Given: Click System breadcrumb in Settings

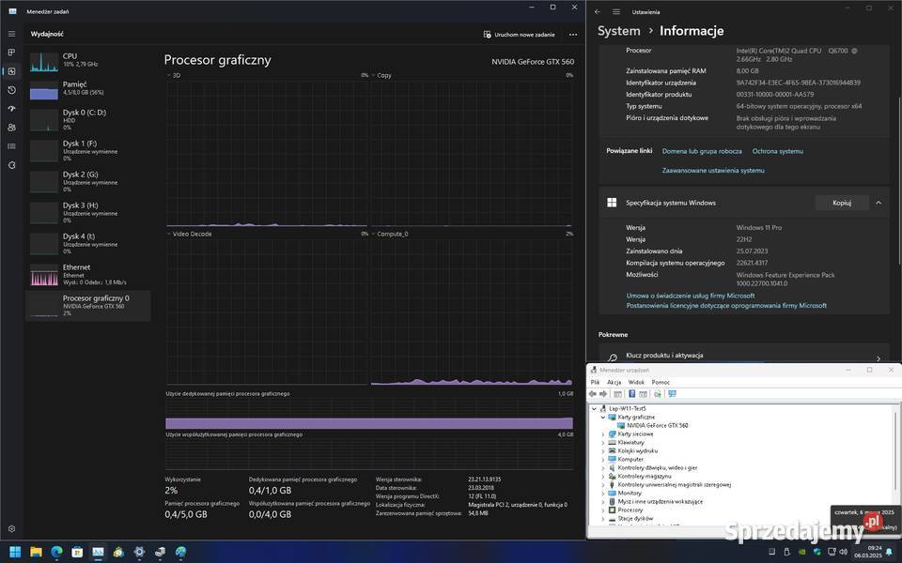Looking at the screenshot, I should pos(618,31).
